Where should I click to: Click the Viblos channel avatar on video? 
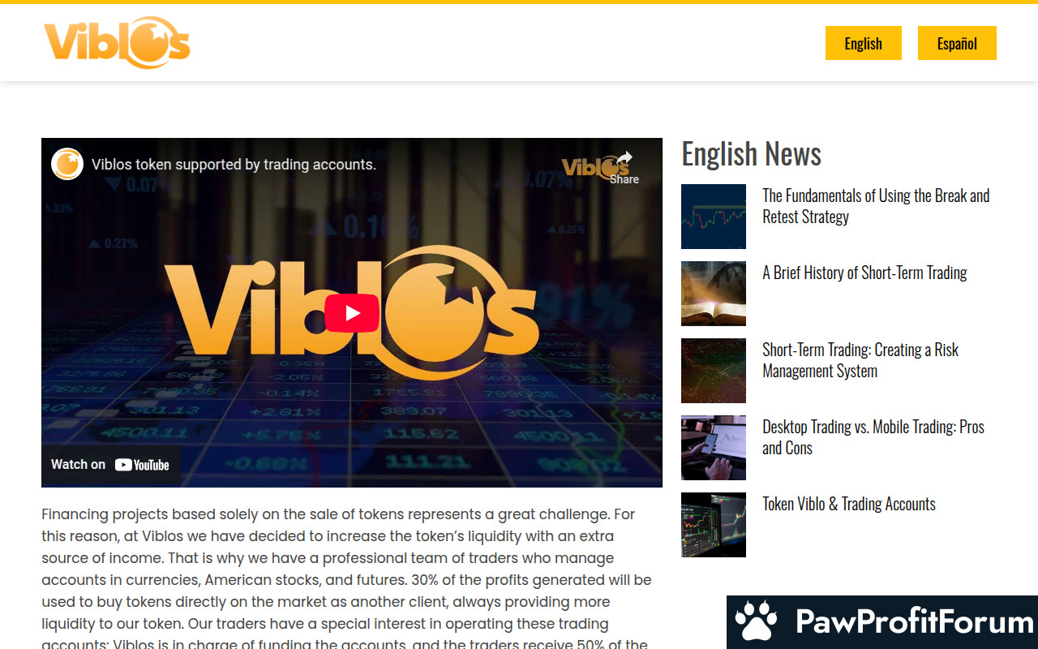pyautogui.click(x=67, y=164)
